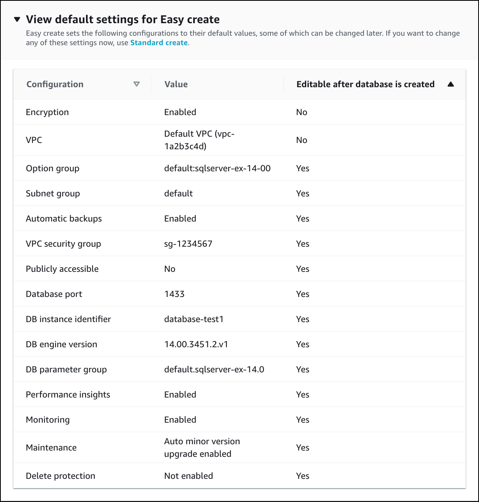
Task: Select the Encryption row
Action: [47, 112]
